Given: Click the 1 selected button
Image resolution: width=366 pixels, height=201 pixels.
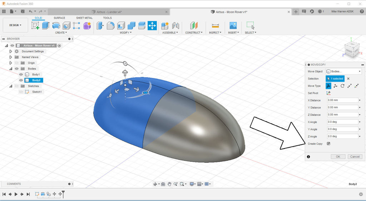Looking at the screenshot, I should 335,79.
